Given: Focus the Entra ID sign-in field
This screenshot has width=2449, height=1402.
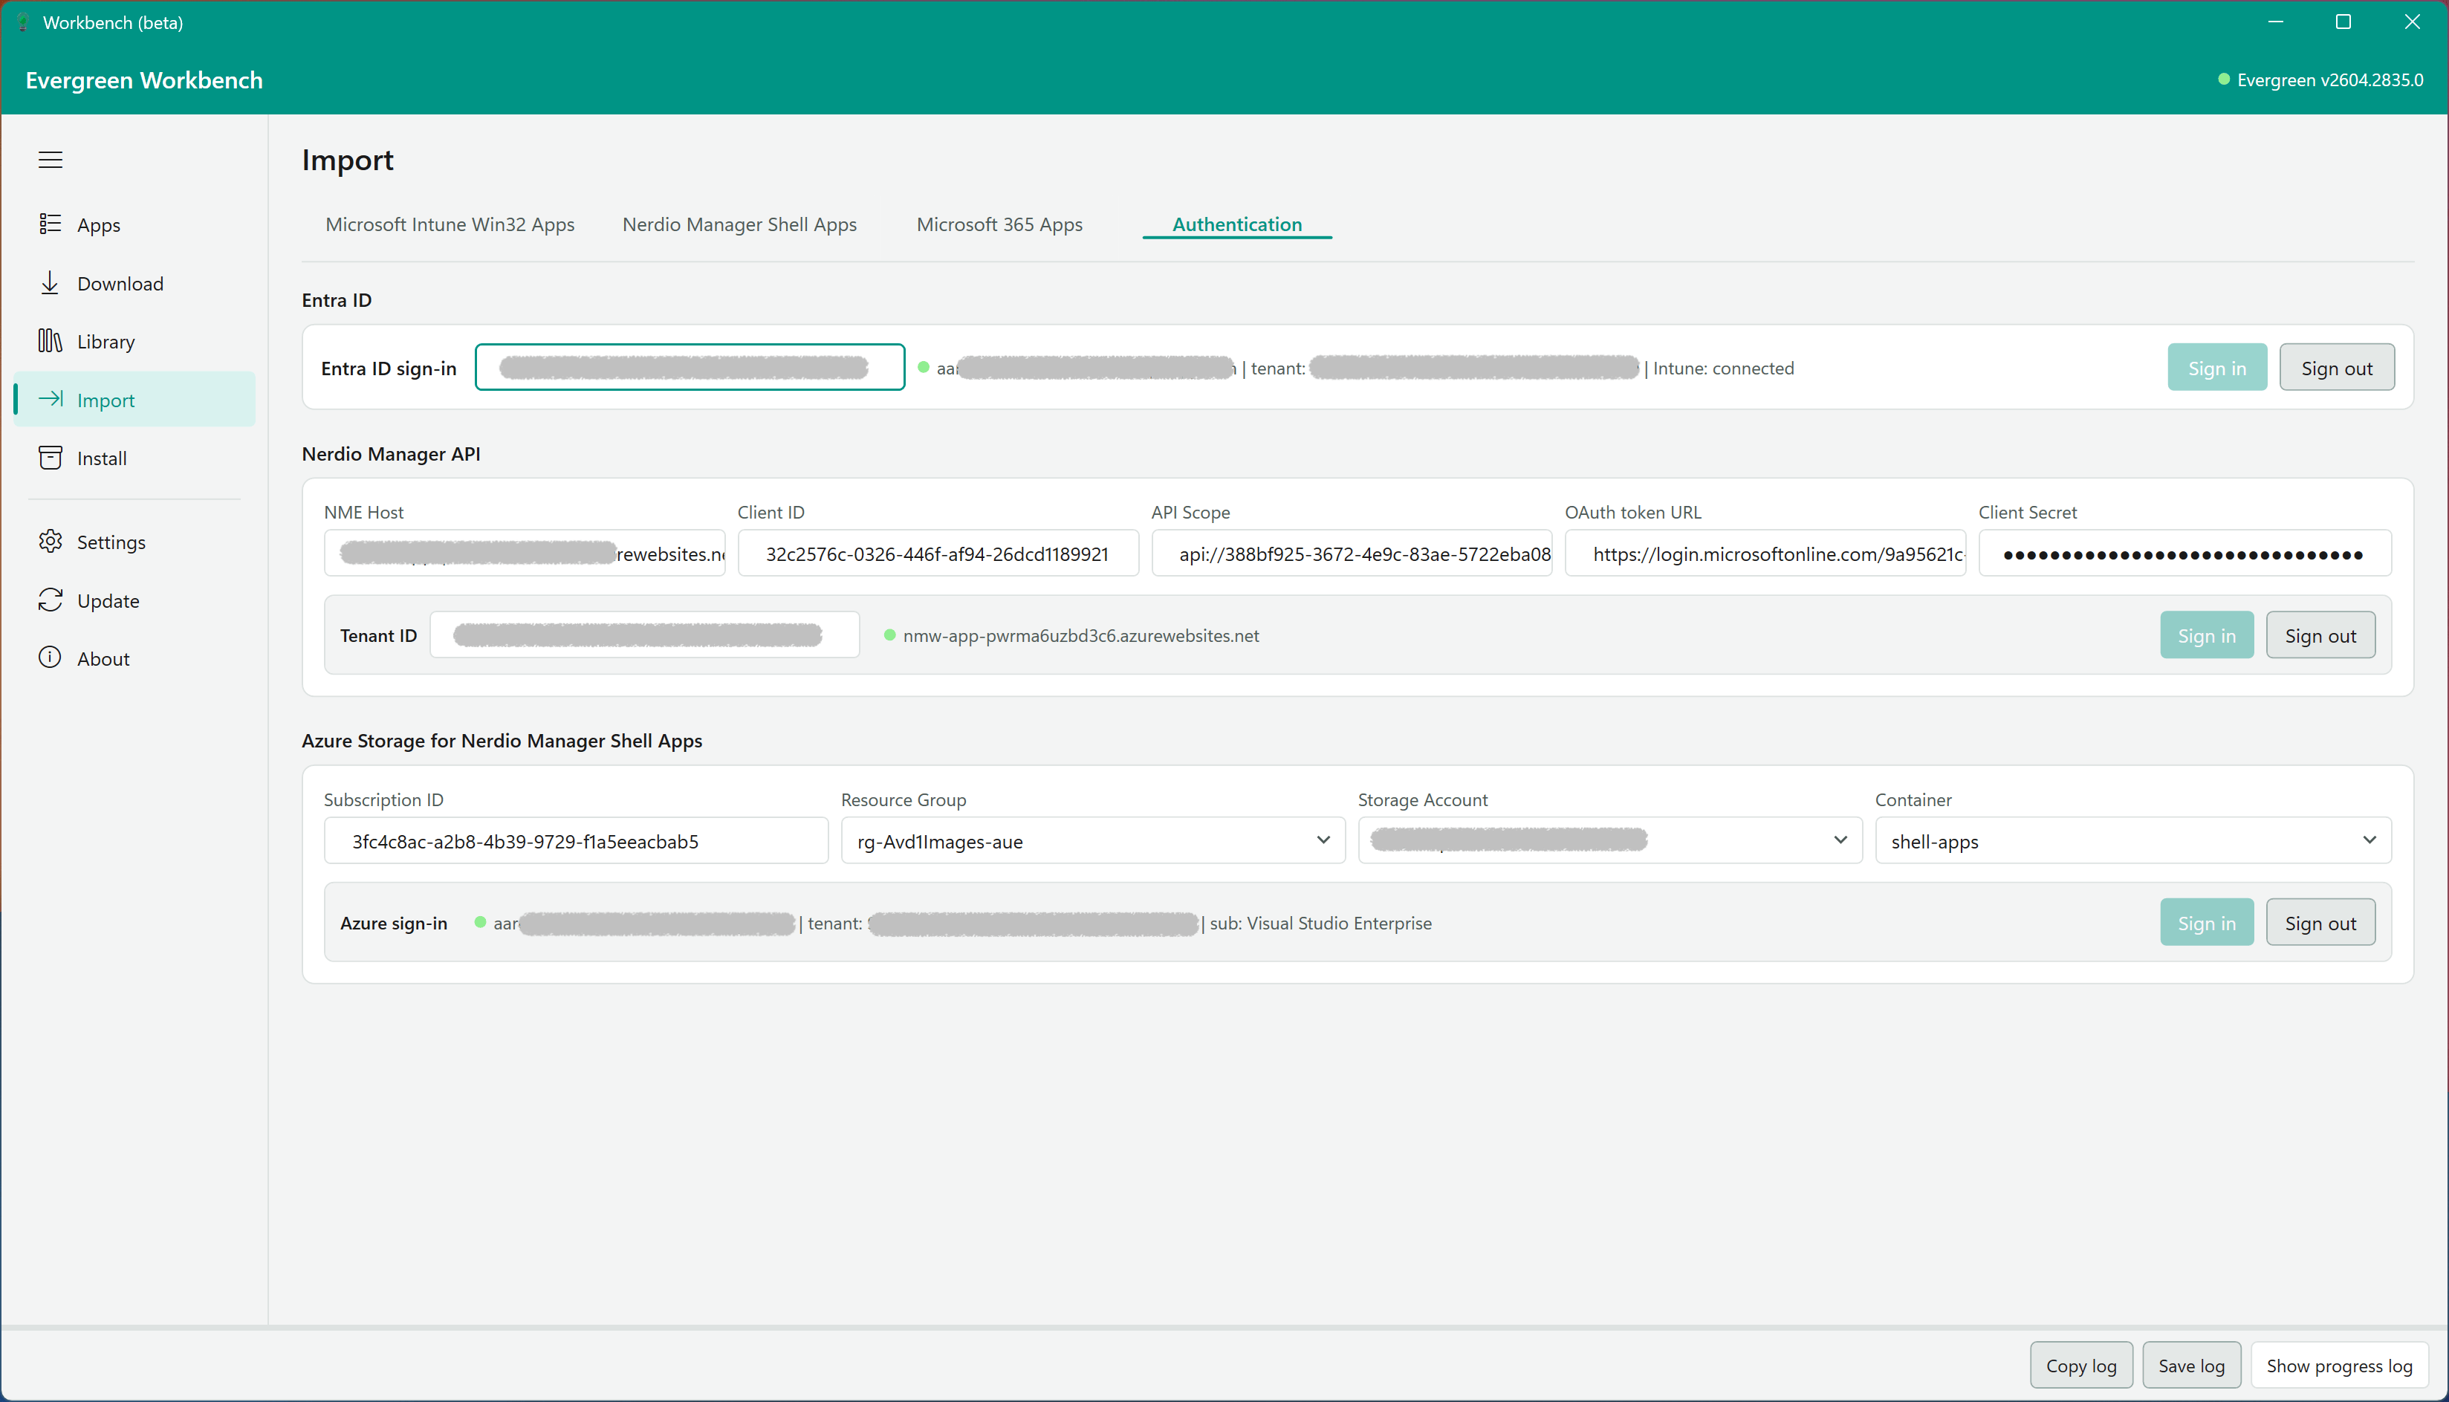Looking at the screenshot, I should (x=690, y=367).
